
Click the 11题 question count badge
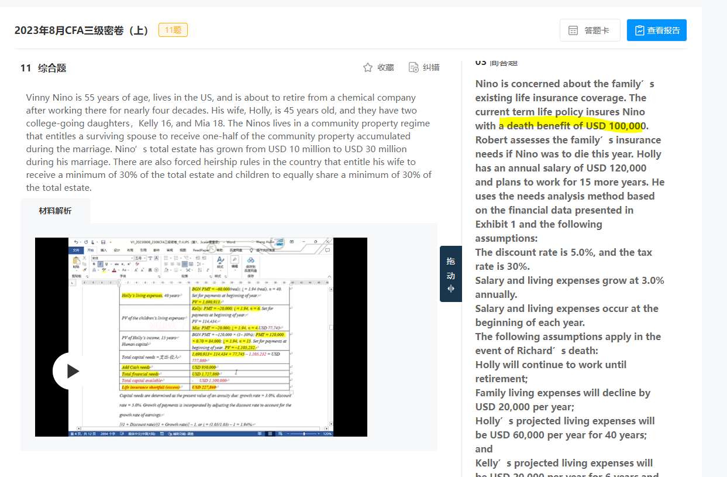pos(173,30)
